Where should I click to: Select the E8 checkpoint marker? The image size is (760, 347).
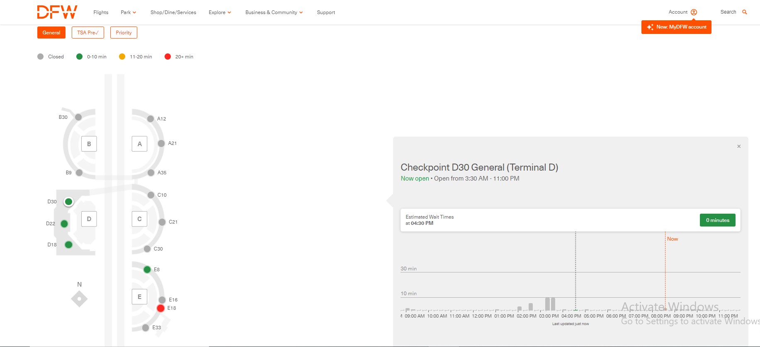pos(147,270)
